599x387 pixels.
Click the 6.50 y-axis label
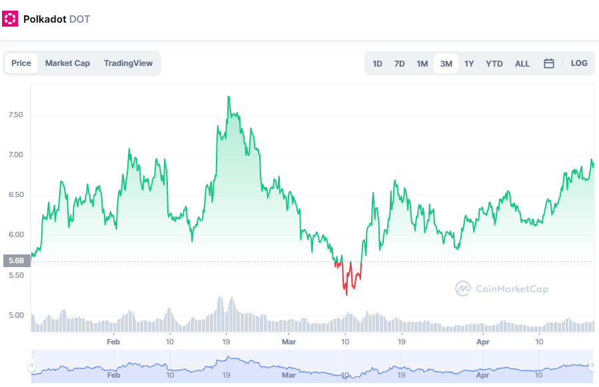pyautogui.click(x=16, y=195)
